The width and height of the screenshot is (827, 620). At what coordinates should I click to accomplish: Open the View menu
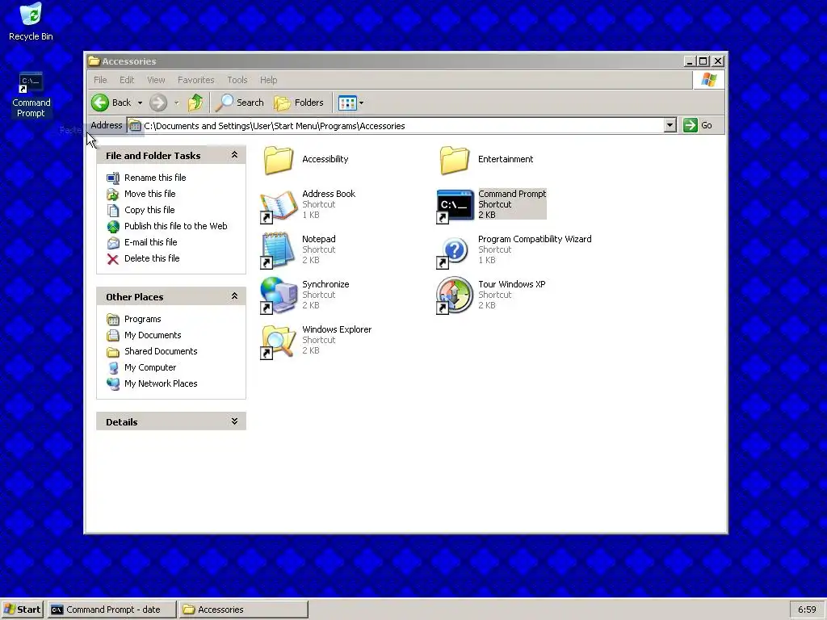coord(156,80)
